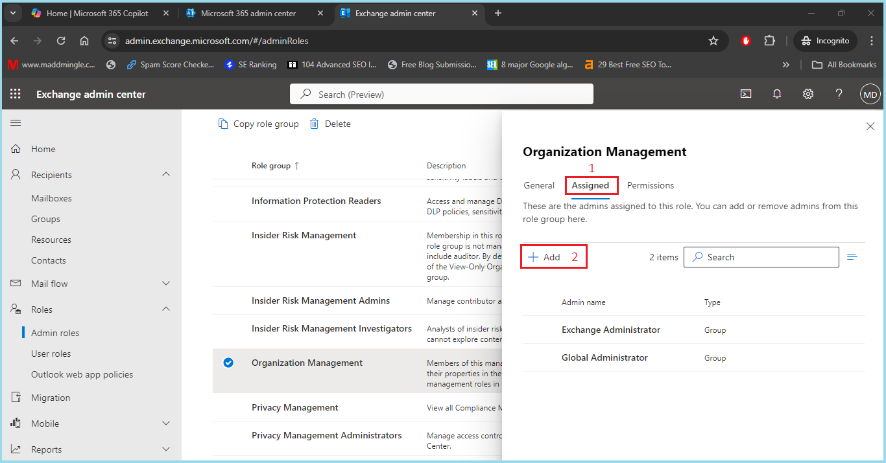Open notifications bell icon
The image size is (886, 463).
coord(777,94)
